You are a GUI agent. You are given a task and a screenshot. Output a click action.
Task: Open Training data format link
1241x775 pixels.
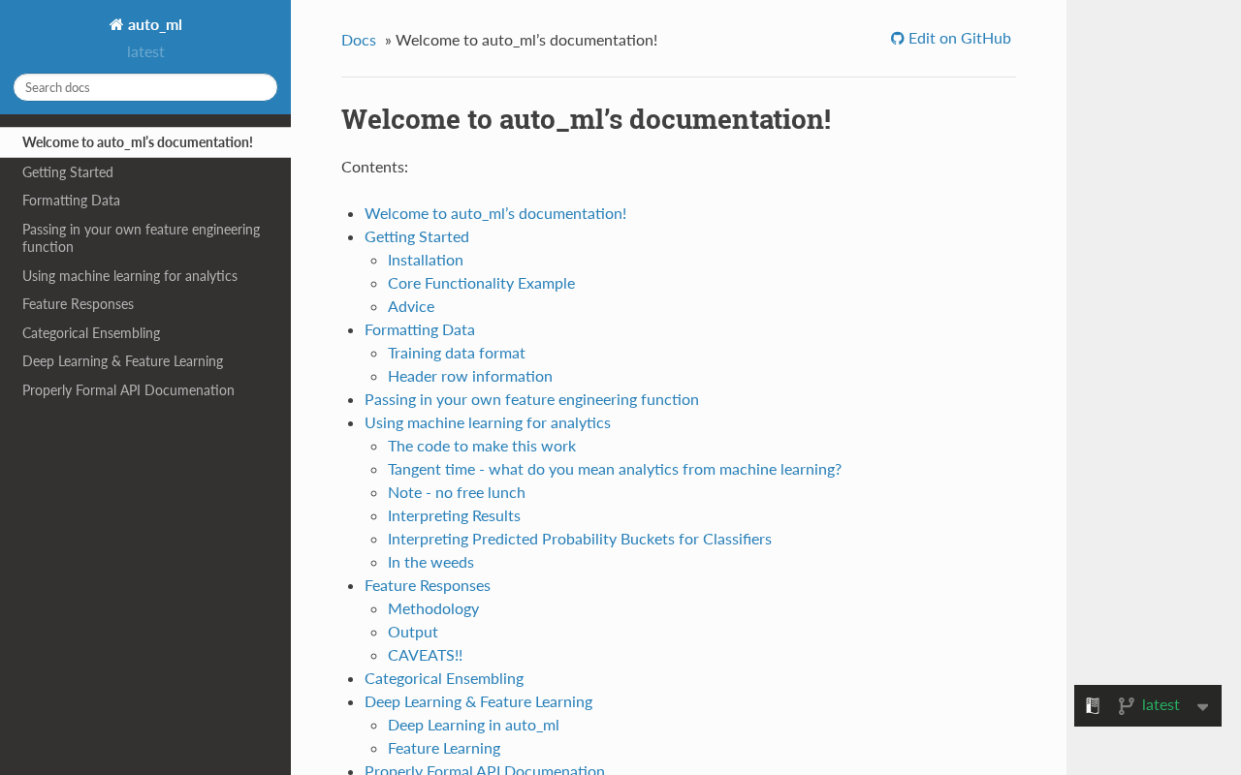tap(457, 353)
